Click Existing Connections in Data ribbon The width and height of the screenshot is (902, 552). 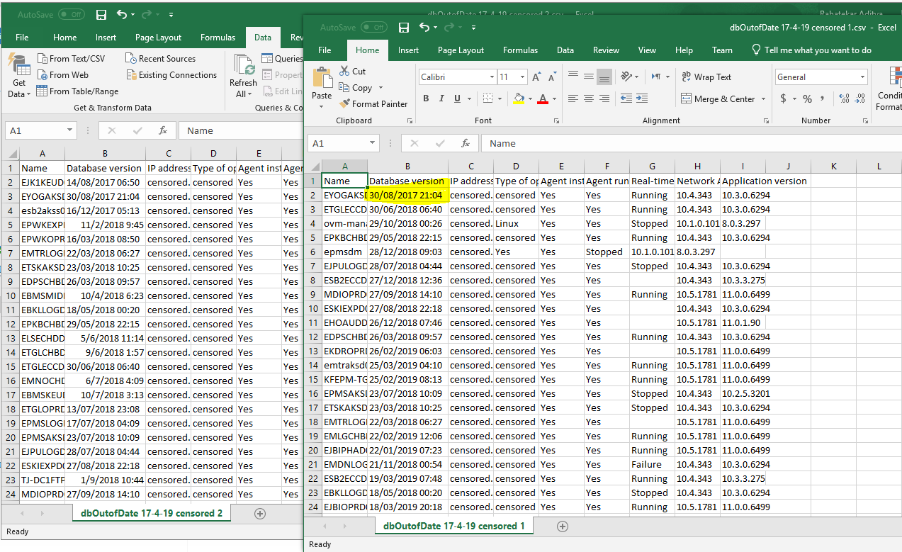pos(171,75)
